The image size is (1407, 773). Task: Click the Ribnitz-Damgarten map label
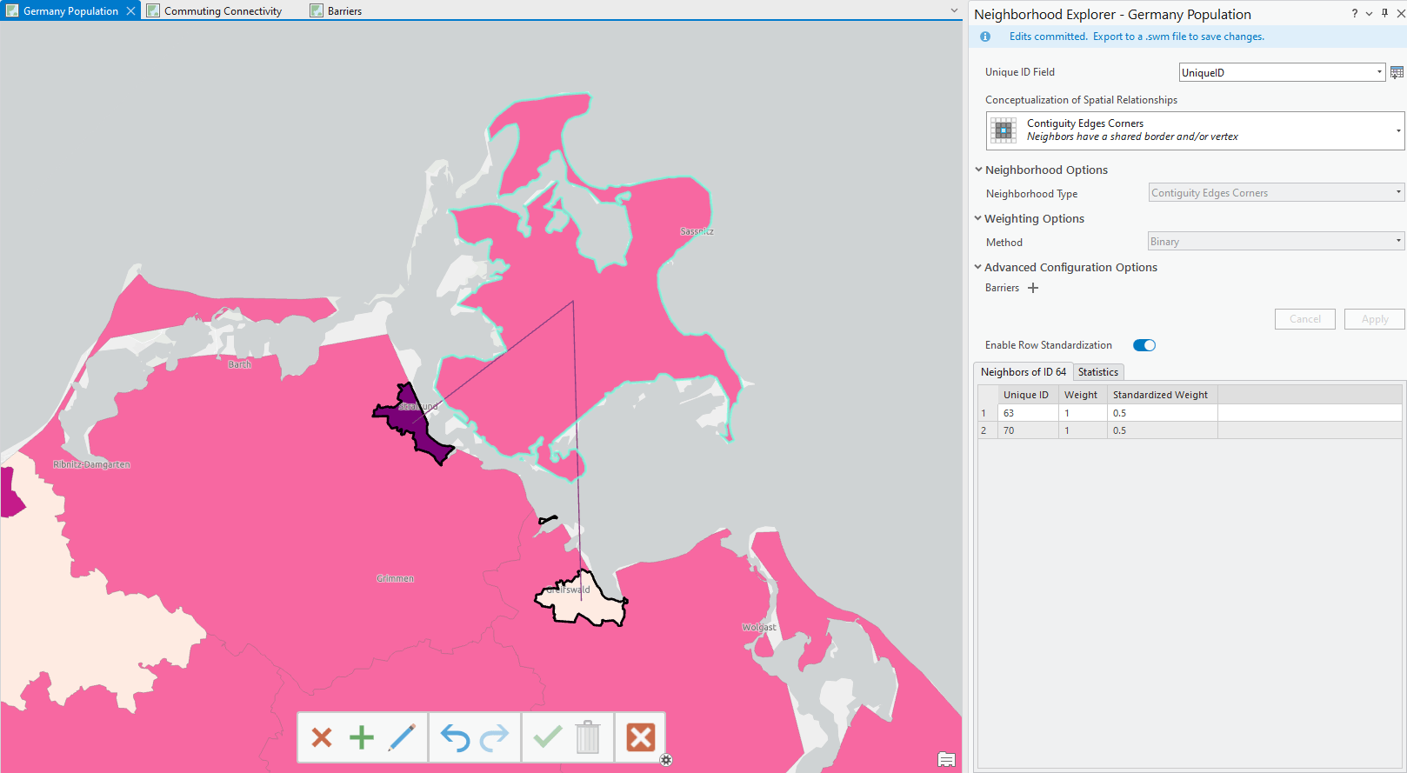pos(91,464)
